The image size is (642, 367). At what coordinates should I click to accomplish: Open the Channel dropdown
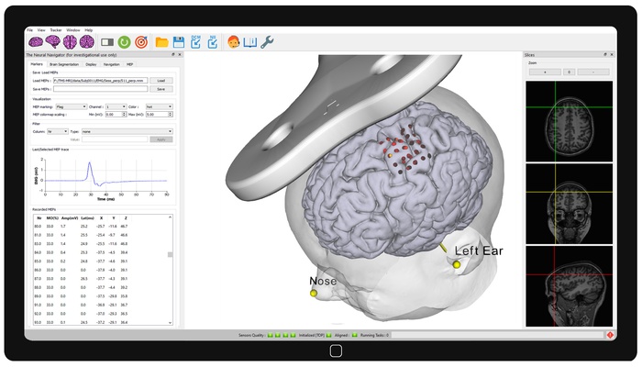pos(116,107)
